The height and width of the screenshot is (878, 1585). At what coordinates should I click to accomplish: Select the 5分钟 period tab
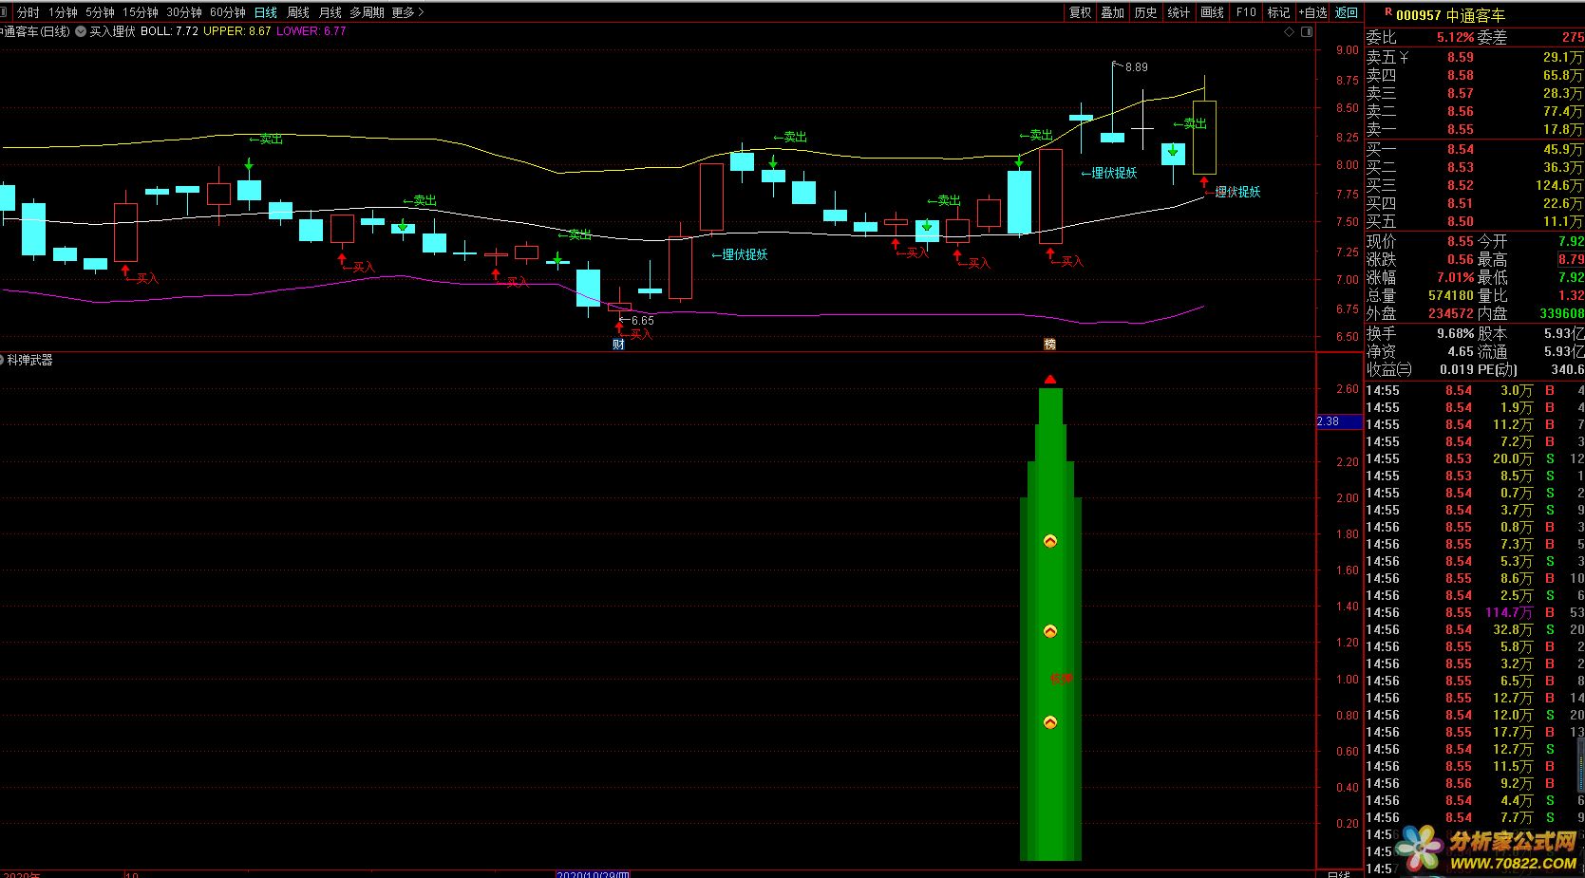pos(100,12)
